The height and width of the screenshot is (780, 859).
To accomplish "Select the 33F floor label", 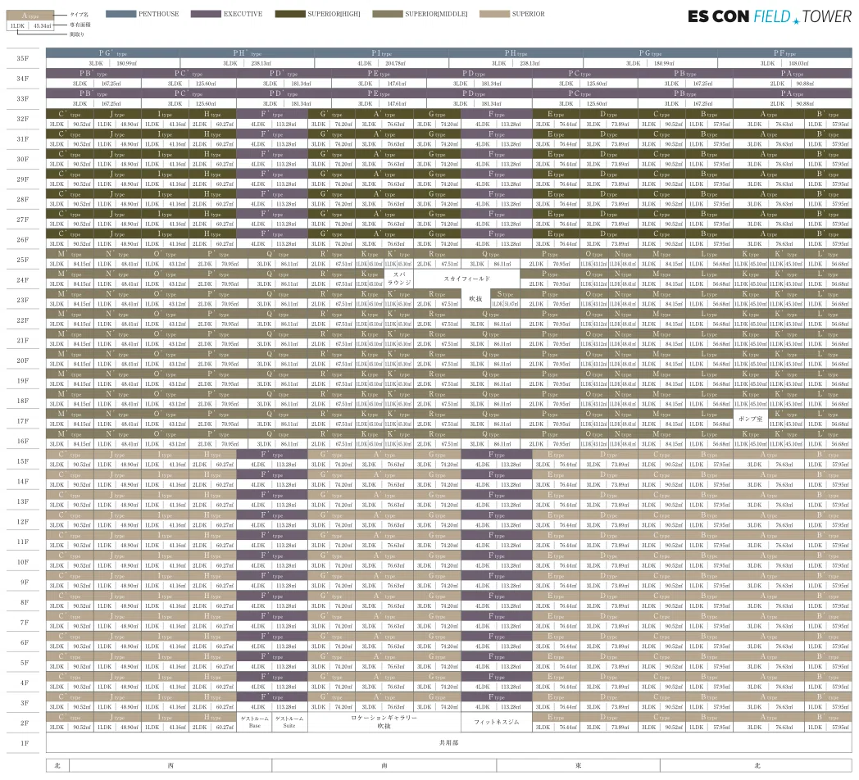I will tap(22, 99).
